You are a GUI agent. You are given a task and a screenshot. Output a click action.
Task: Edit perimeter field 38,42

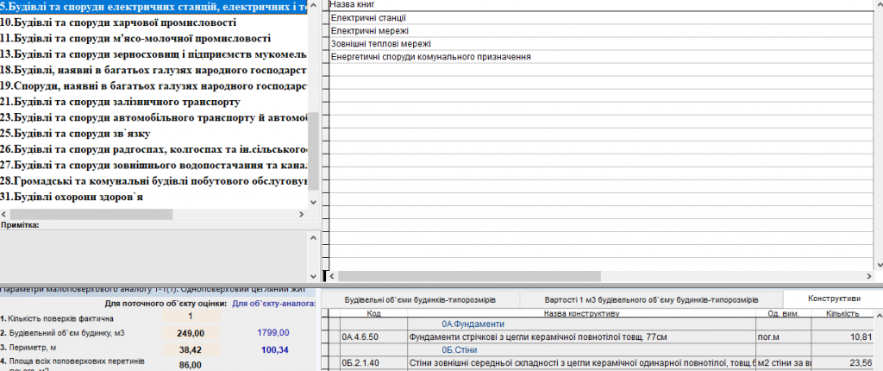tap(191, 349)
